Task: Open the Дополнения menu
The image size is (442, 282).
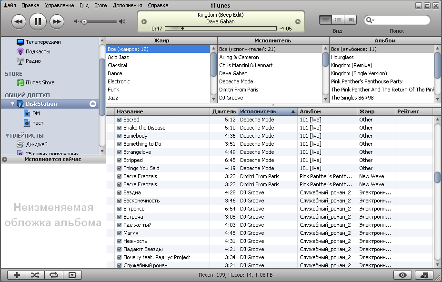Action: click(x=128, y=5)
